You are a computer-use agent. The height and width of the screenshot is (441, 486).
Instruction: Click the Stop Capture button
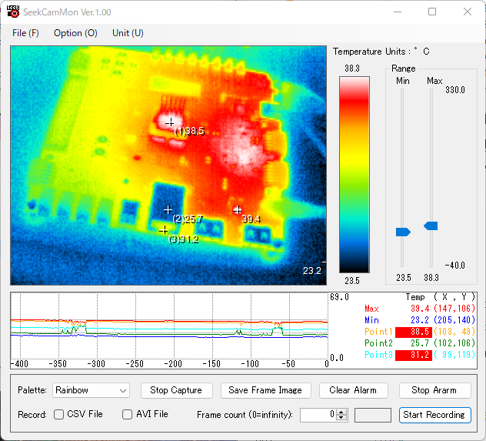click(176, 390)
